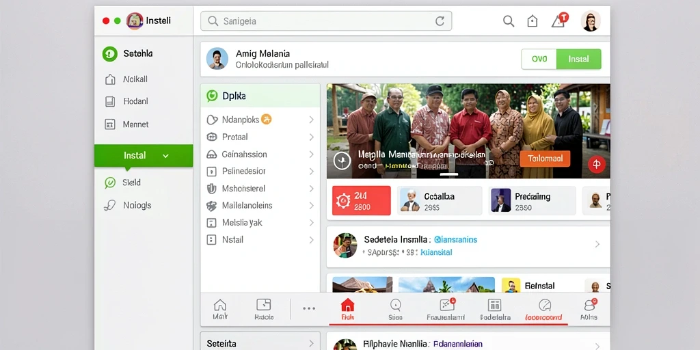700x350 pixels.
Task: Expand the Sedetela Insmlia row chevron
Action: pos(597,244)
